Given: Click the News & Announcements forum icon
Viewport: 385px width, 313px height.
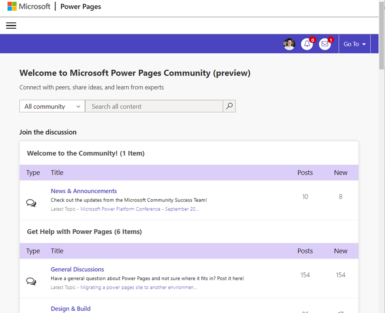Looking at the screenshot, I should [31, 203].
